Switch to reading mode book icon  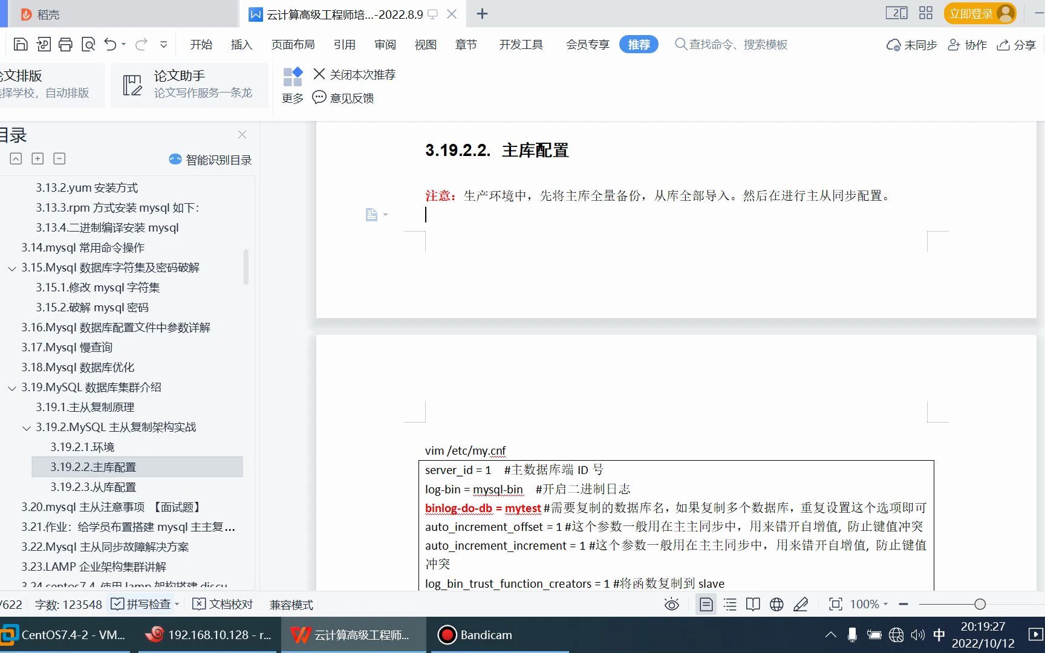753,604
